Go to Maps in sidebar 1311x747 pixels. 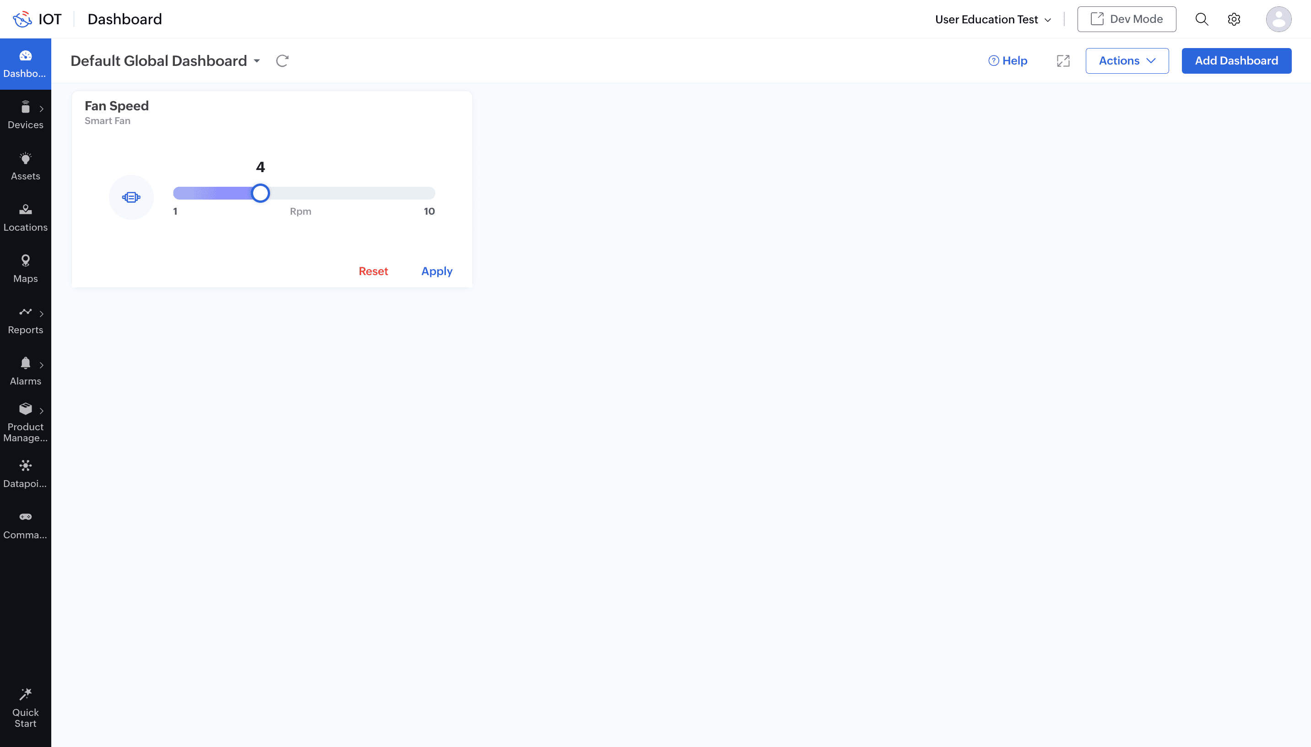[x=25, y=268]
